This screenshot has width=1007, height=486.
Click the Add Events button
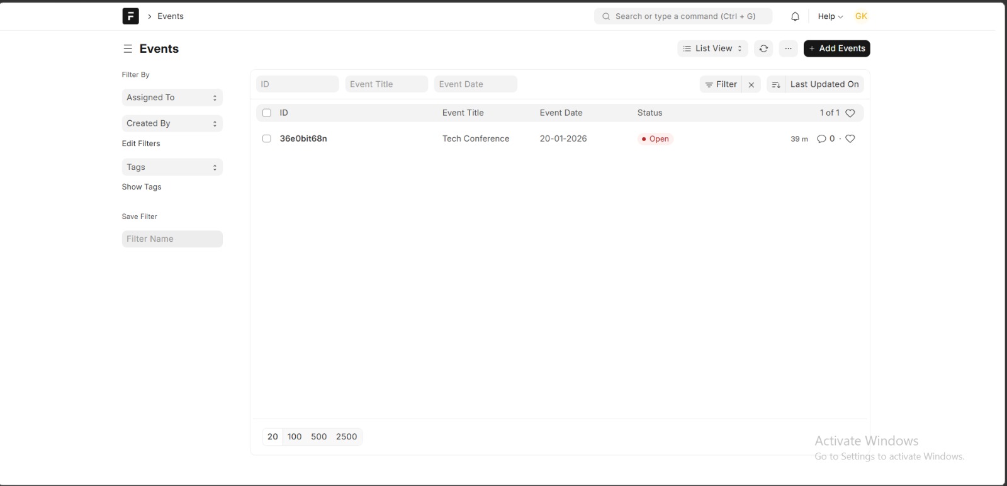(837, 48)
